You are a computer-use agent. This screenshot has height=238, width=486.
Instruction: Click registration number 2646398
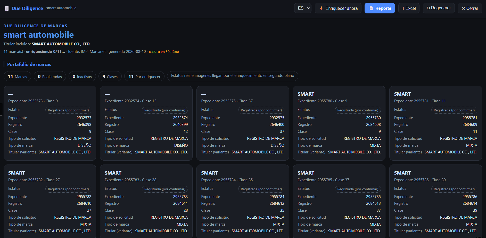(x=84, y=125)
